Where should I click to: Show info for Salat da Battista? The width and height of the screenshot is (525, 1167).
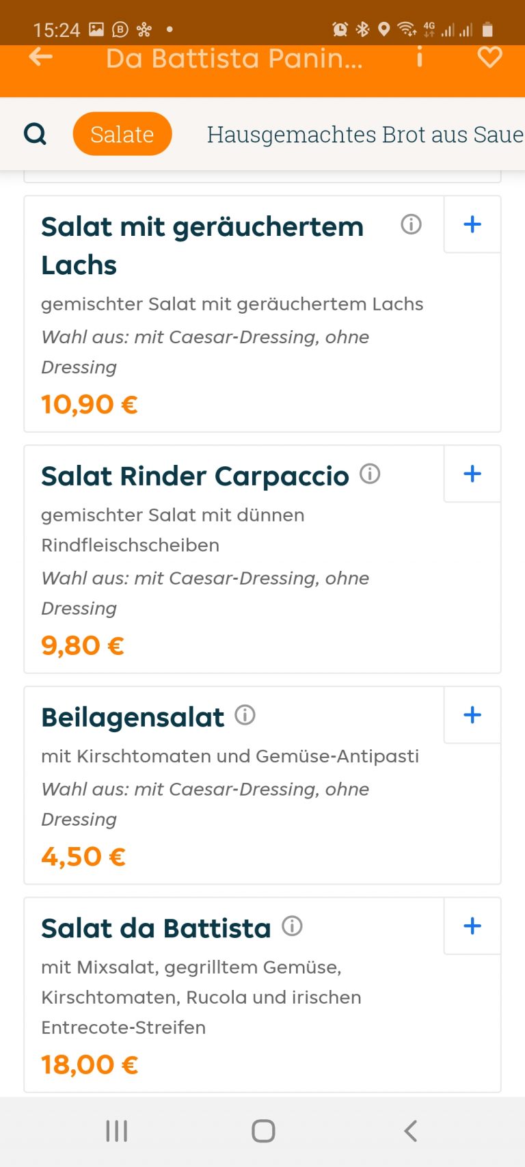(x=292, y=926)
